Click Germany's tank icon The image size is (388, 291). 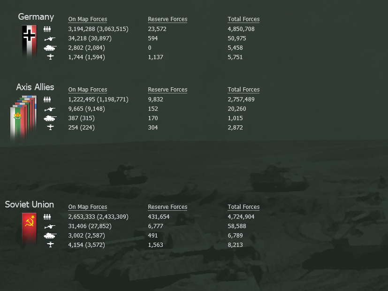[50, 48]
